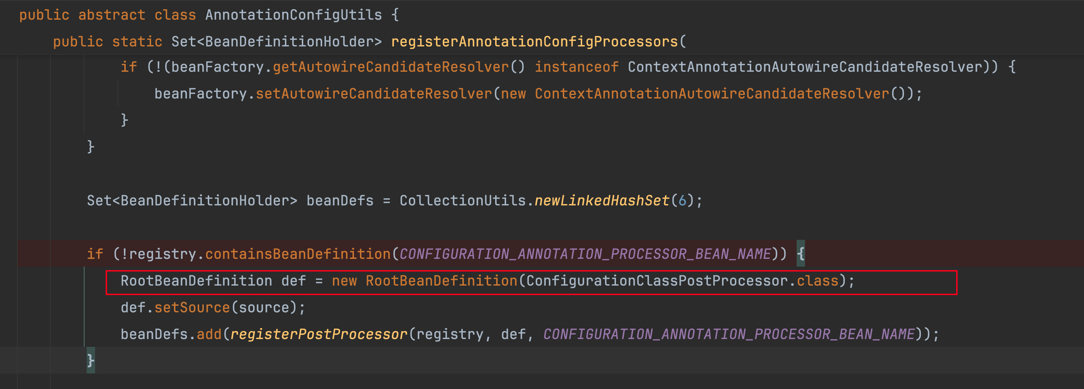This screenshot has width=1084, height=389.
Task: Click the containsBeanDefinition method call
Action: (298, 254)
